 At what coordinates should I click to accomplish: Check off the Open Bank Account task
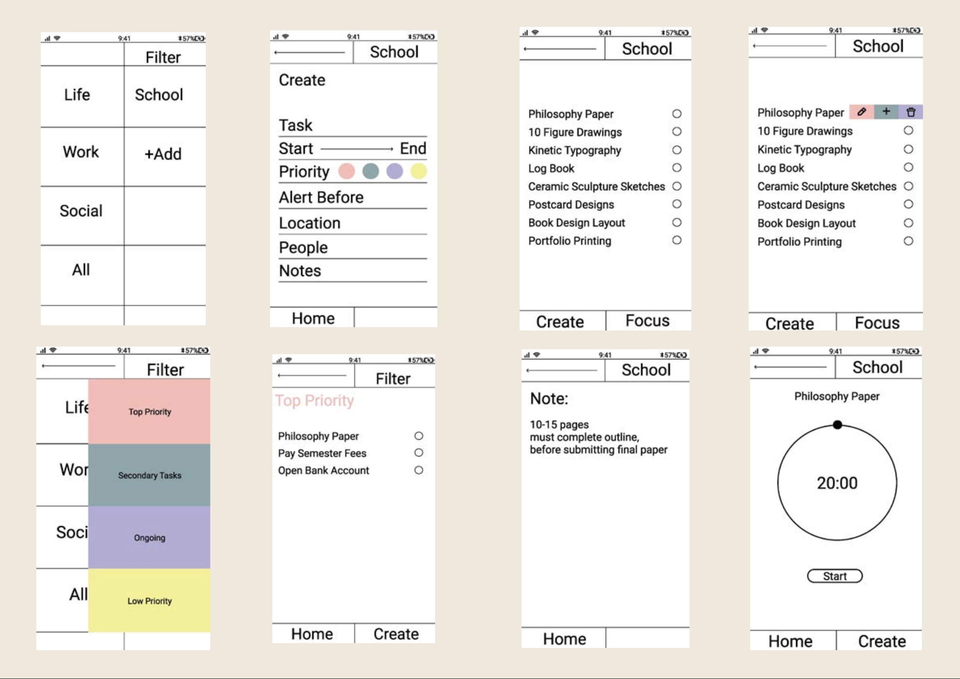(418, 470)
